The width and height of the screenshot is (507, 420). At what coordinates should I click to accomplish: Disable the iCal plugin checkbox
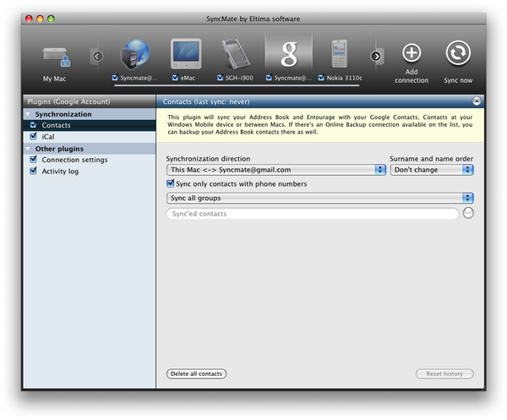click(33, 136)
